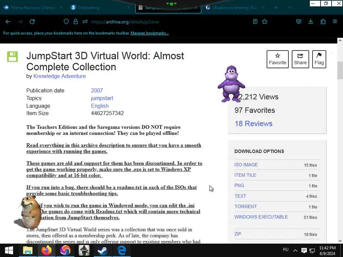343x257 pixels.
Task: Open the ITEM TILE download option
Action: [245, 175]
